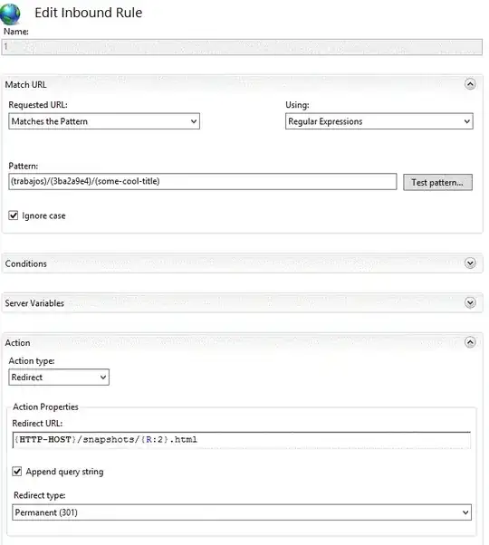Uncheck the Ignore case checkbox
Screen dimensions: 489x545
pyautogui.click(x=14, y=215)
